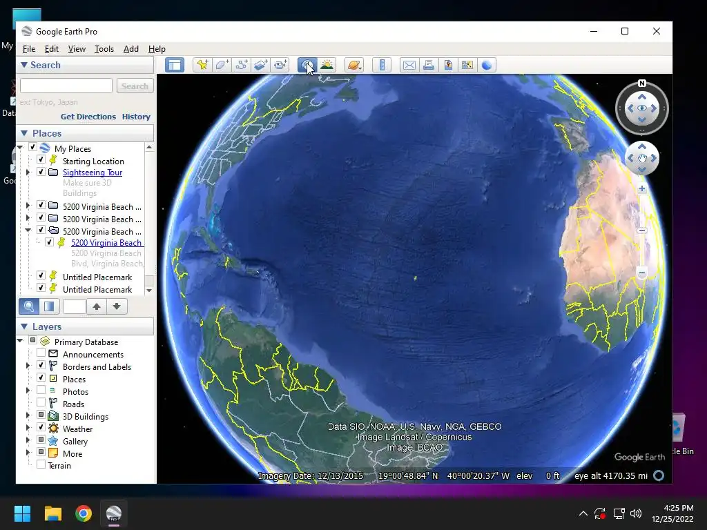This screenshot has width=707, height=530.
Task: Open File Explorer from the taskbar
Action: [53, 513]
